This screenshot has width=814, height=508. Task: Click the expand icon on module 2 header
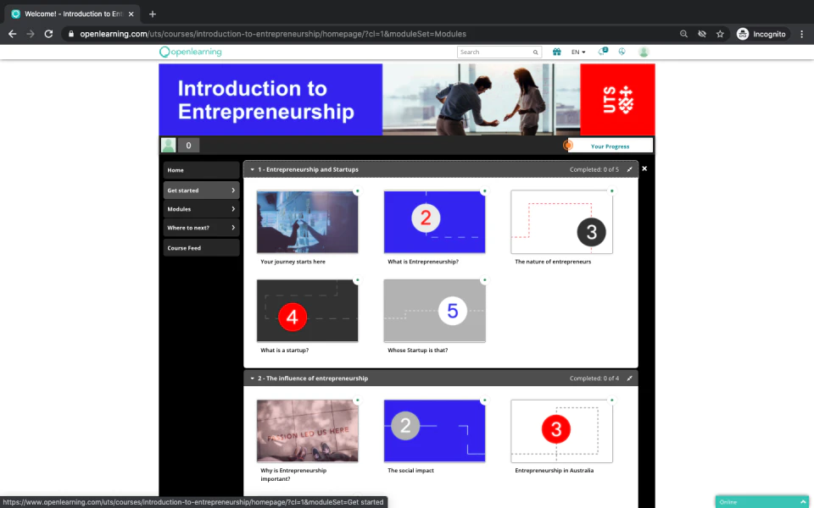[x=630, y=378]
